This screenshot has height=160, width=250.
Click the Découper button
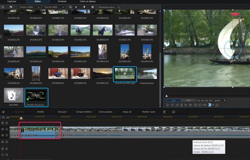pyautogui.click(x=62, y=112)
